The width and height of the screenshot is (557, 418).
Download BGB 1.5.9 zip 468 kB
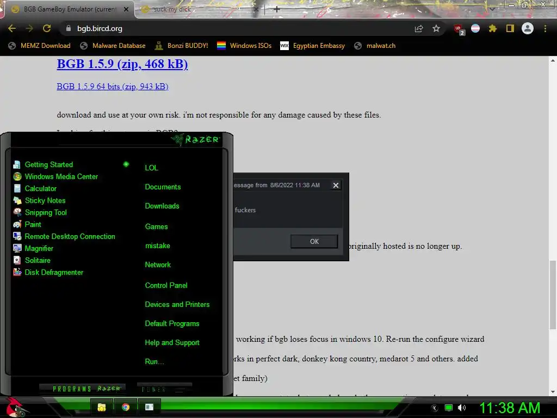(122, 64)
